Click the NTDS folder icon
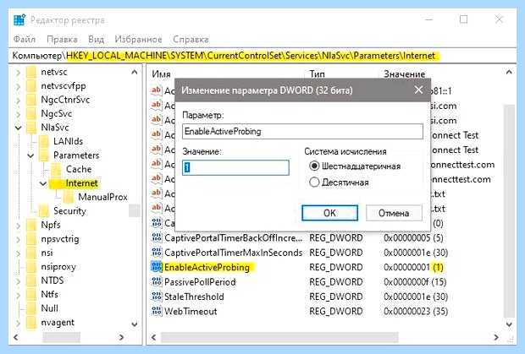Viewport: 525px width, 354px height. [31, 280]
